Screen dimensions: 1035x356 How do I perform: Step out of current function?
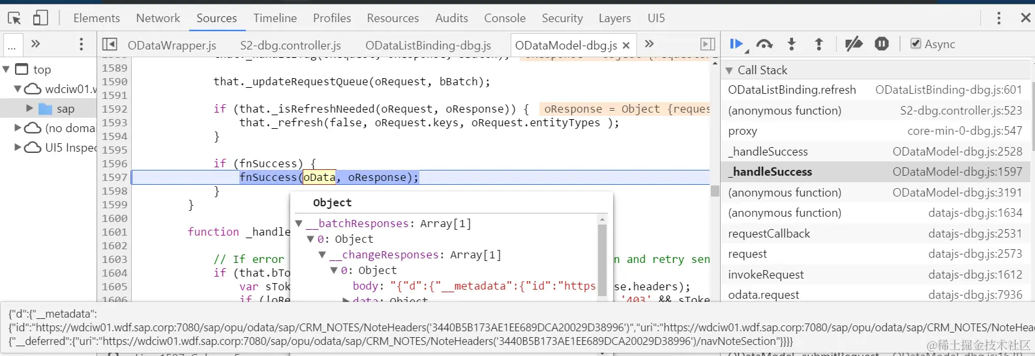(818, 44)
